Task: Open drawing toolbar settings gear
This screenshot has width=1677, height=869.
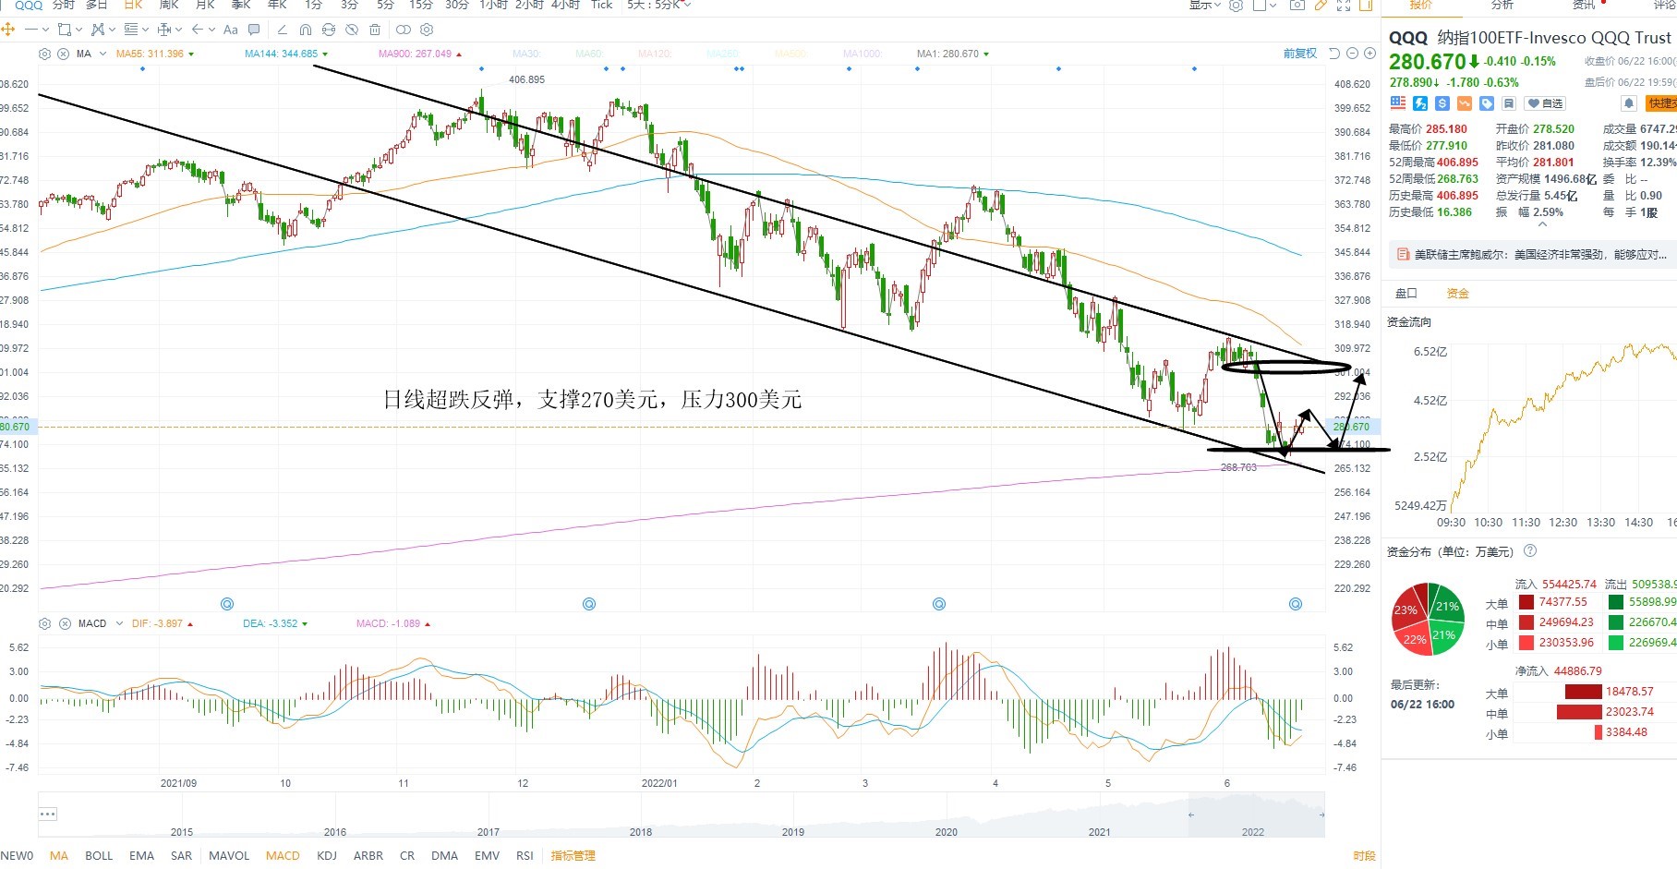Action: click(x=427, y=30)
